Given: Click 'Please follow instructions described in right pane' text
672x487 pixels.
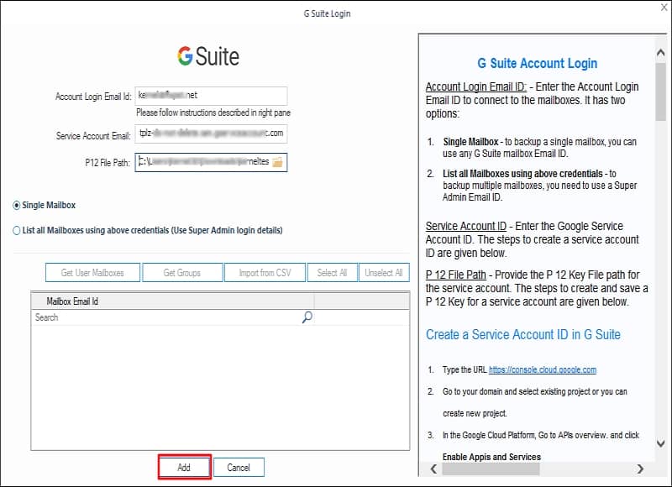Looking at the screenshot, I should pos(213,113).
